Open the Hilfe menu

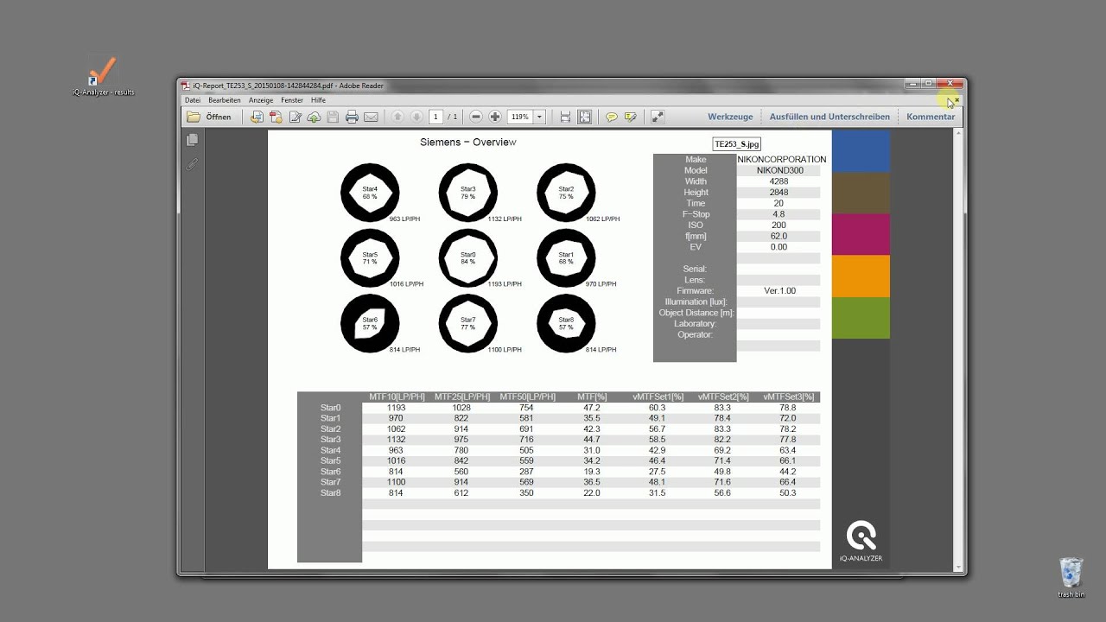(x=318, y=100)
